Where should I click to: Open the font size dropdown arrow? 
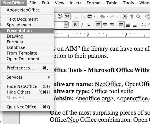(66, 25)
